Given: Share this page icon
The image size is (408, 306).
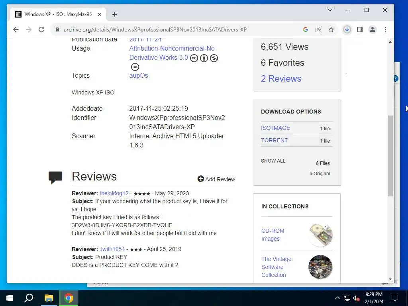Looking at the screenshot, I should (x=318, y=29).
